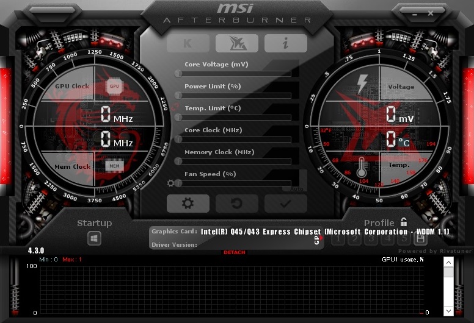Click the monitor scrollbar up arrow
Image resolution: width=474 pixels, height=323 pixels.
(448, 262)
